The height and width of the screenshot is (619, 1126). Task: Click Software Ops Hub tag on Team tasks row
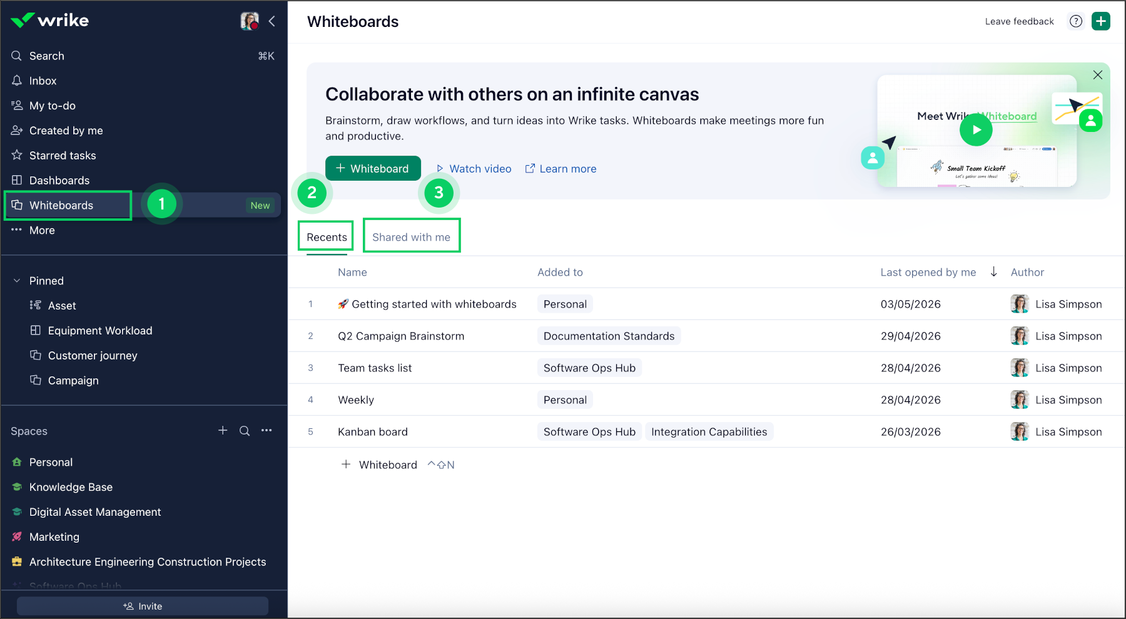click(589, 368)
